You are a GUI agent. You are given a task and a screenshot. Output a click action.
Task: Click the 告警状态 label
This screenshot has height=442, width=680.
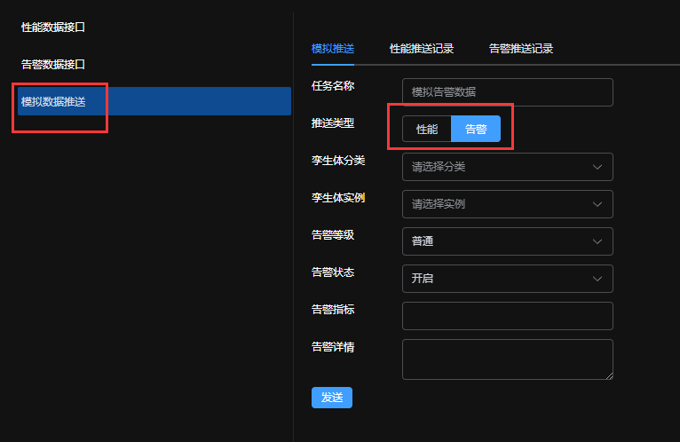333,272
